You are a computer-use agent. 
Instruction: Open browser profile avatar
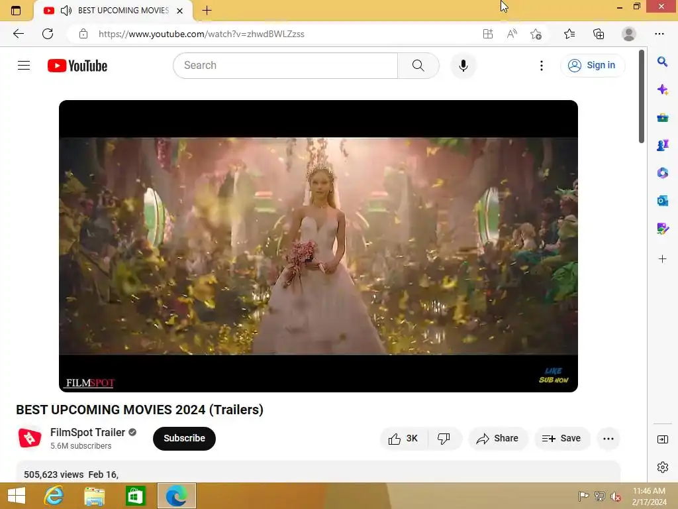tap(629, 34)
